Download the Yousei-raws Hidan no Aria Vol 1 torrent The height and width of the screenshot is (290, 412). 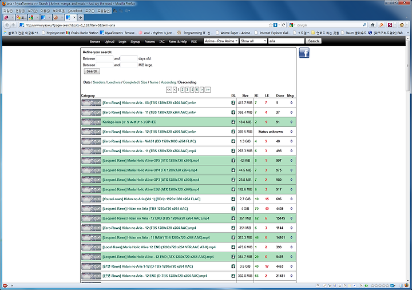(233, 199)
